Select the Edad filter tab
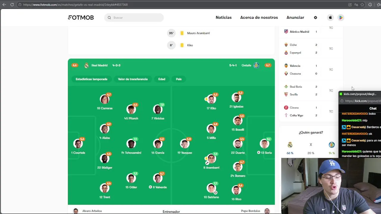381x214 pixels. click(x=162, y=79)
